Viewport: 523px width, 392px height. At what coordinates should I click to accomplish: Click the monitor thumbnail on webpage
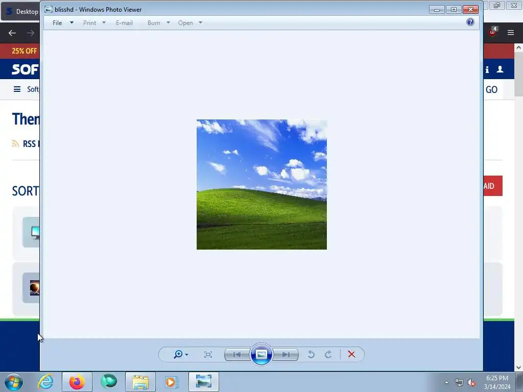tap(31, 232)
